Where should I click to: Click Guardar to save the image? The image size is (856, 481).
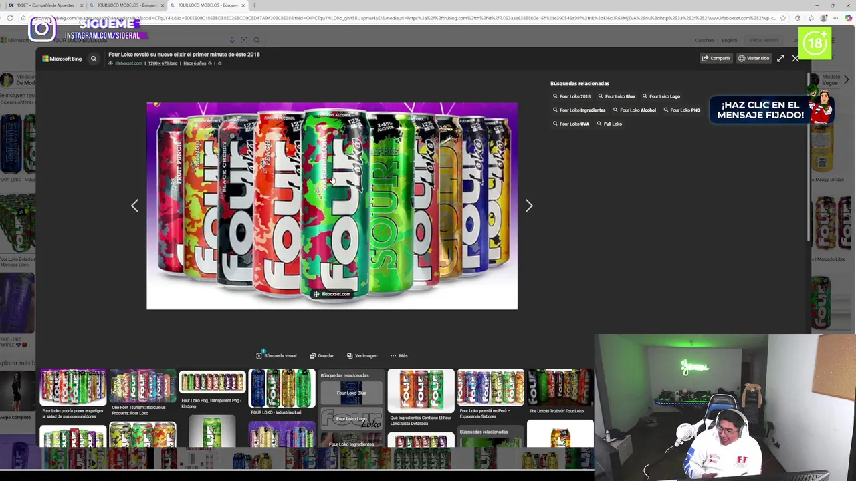tap(322, 356)
